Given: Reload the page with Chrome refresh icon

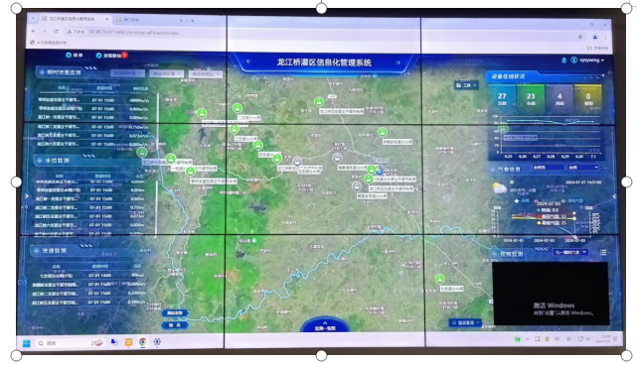Looking at the screenshot, I should 56,31.
